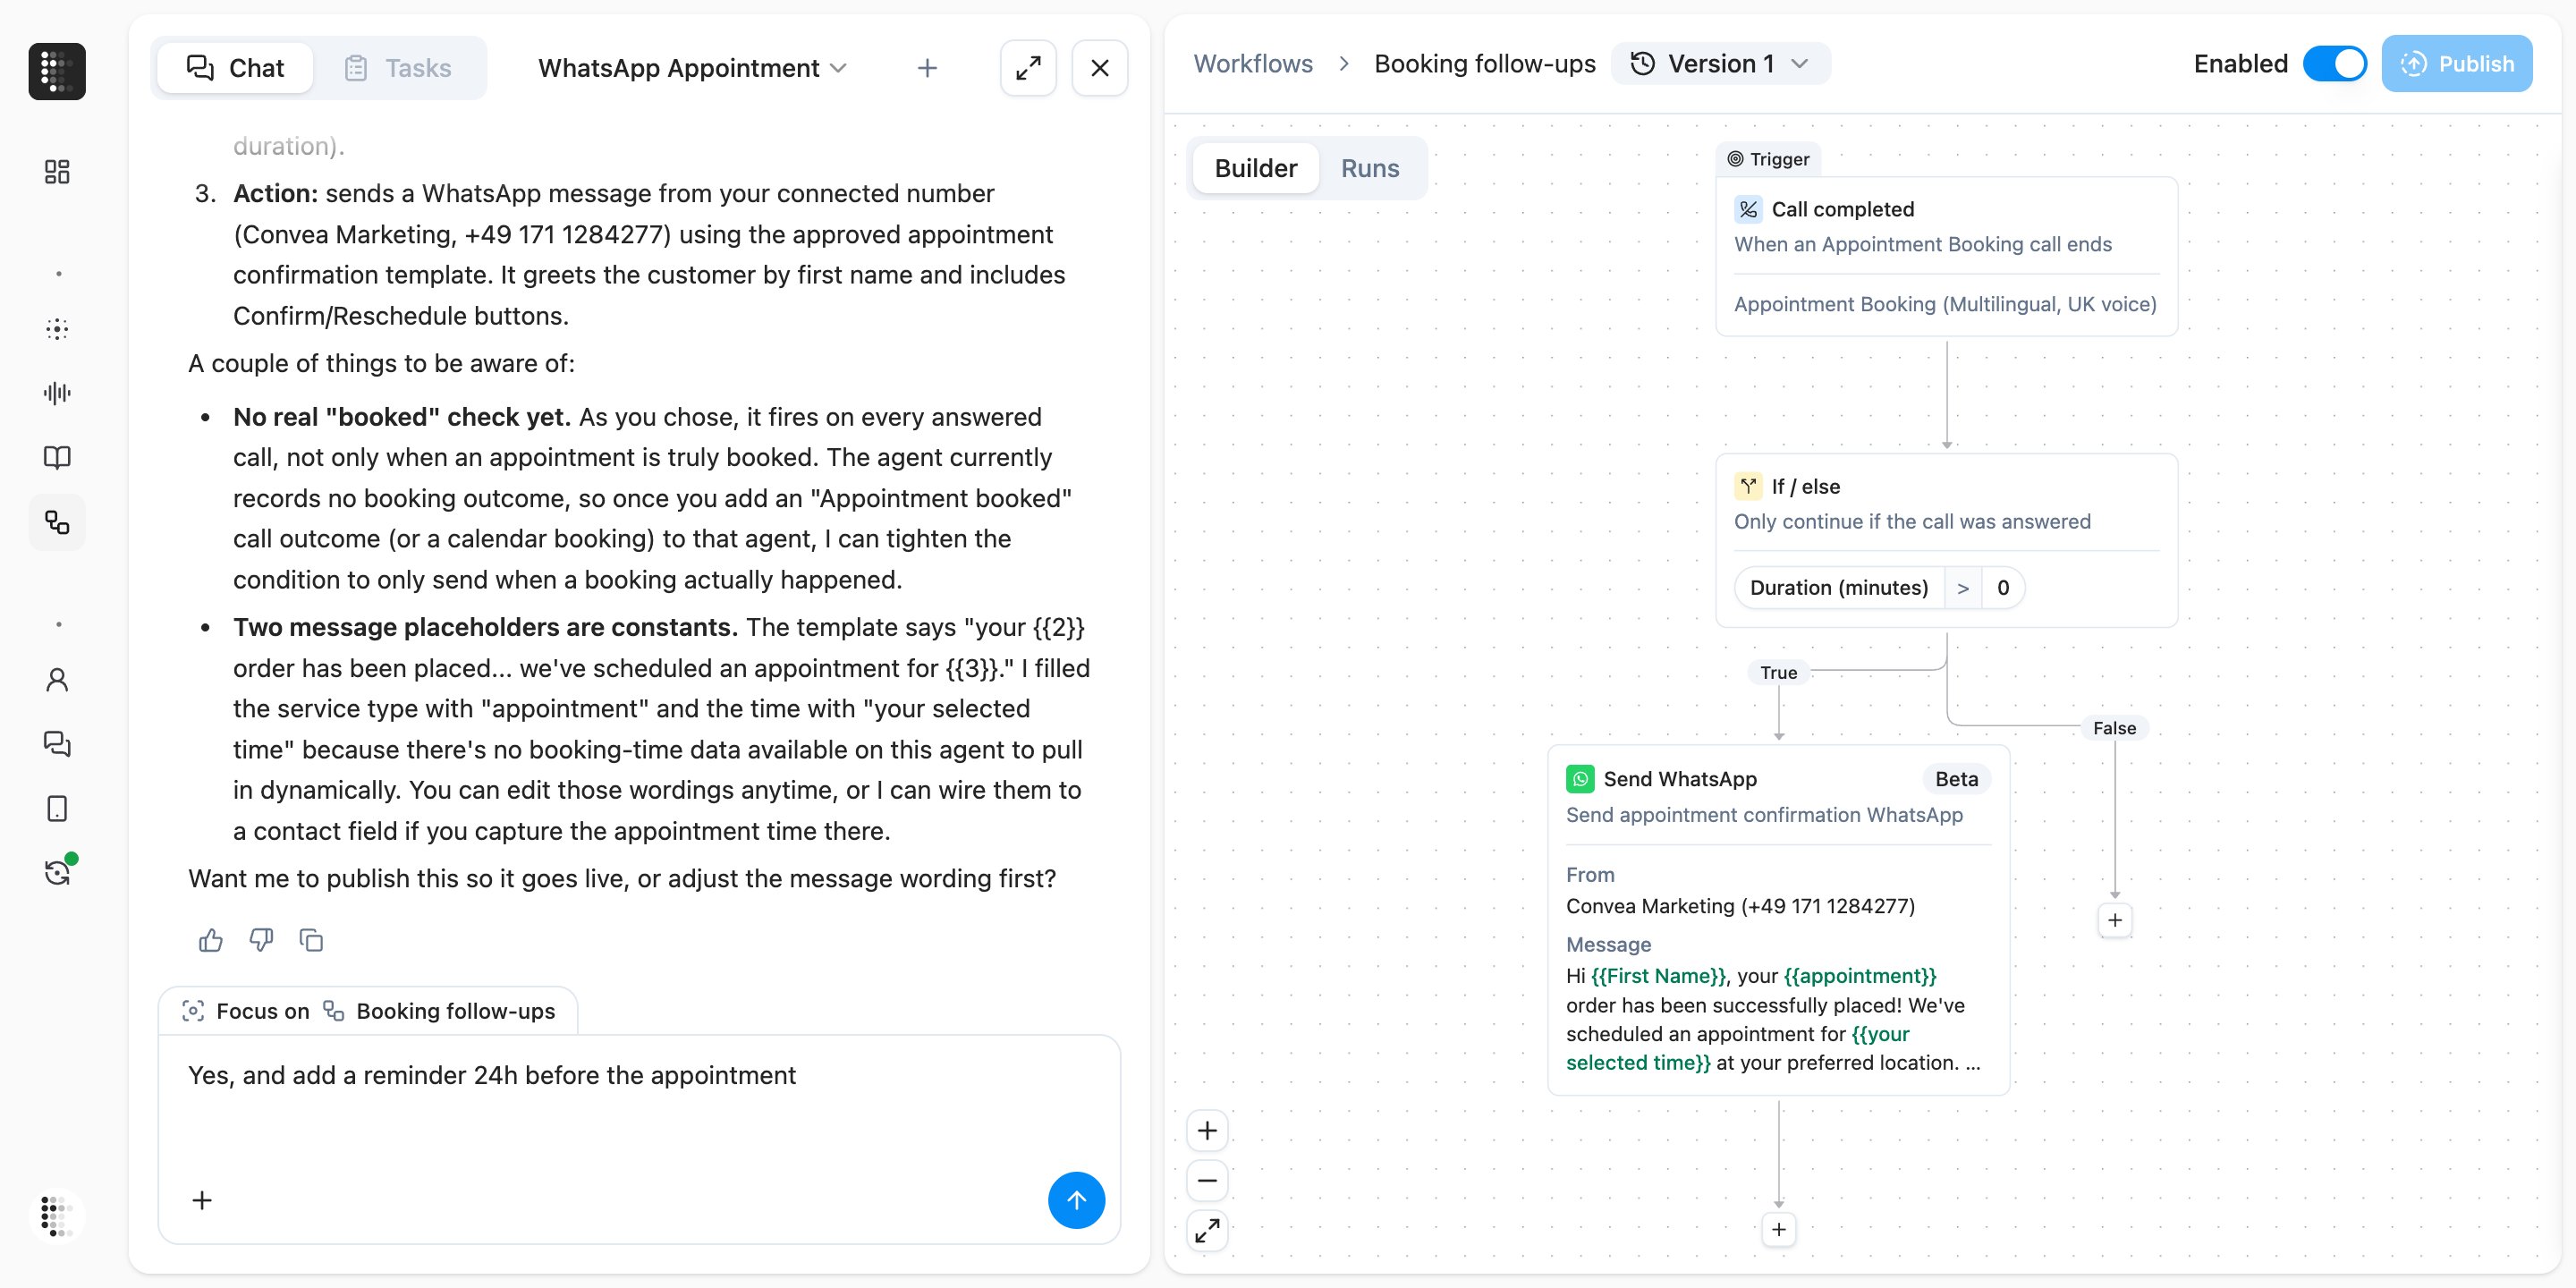Click 'Only continue if the call was answered'
Image resolution: width=2576 pixels, height=1288 pixels.
[1912, 522]
